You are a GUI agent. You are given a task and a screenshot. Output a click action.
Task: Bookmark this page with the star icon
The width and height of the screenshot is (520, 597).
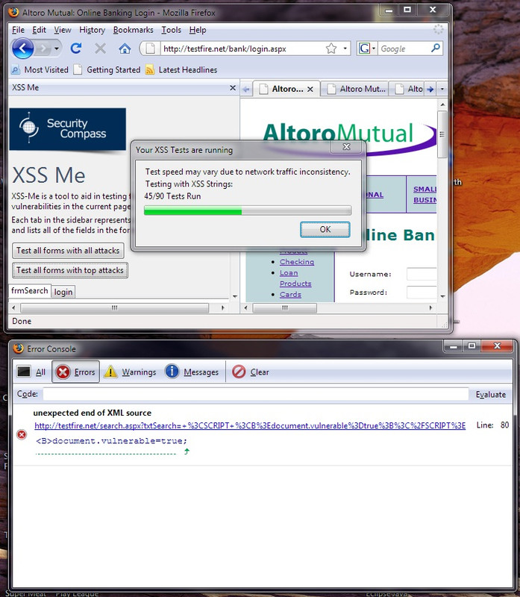331,49
